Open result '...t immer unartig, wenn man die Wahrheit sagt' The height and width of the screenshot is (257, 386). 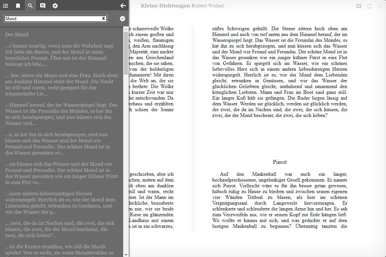[x=61, y=55]
